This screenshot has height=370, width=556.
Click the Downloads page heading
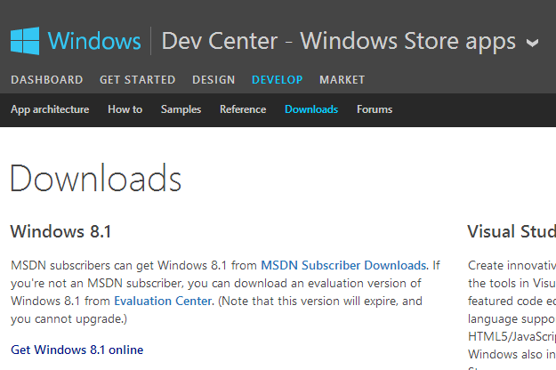point(96,178)
